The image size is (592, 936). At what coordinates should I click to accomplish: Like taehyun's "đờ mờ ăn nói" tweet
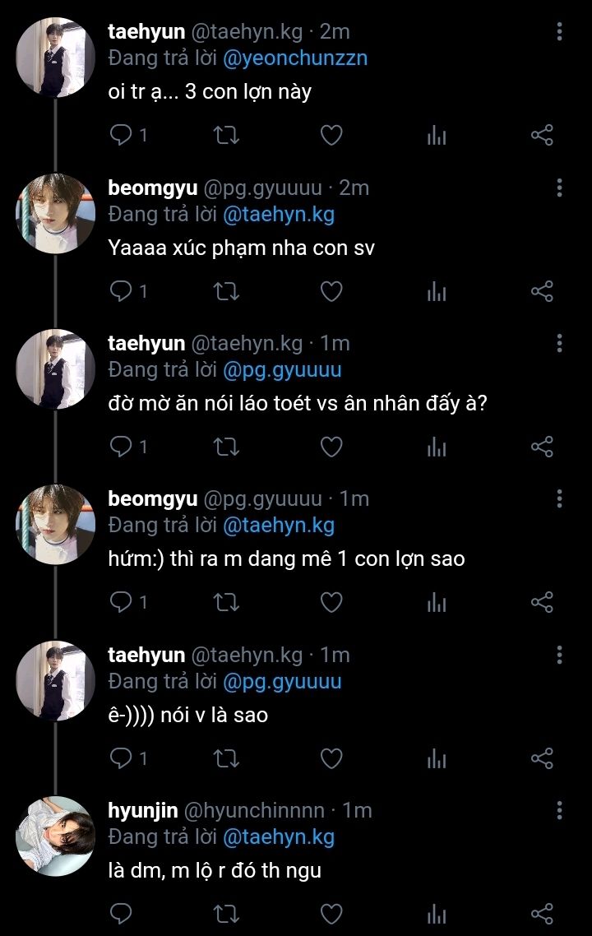(x=331, y=447)
